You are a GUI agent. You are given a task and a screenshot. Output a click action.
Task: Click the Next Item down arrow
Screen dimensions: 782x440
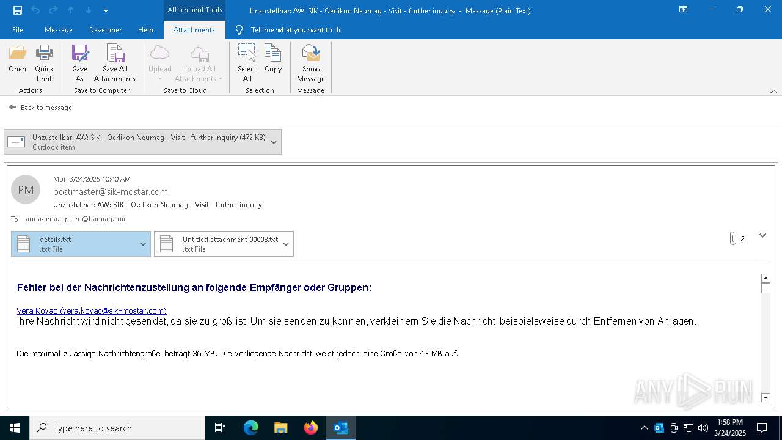[89, 10]
